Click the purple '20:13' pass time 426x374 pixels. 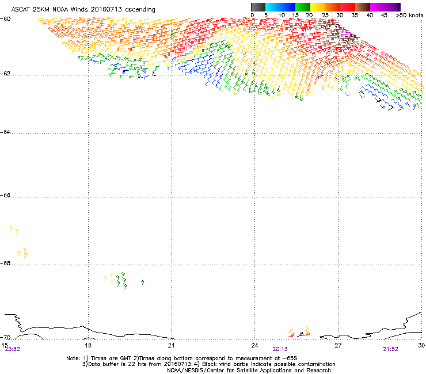pos(280,349)
